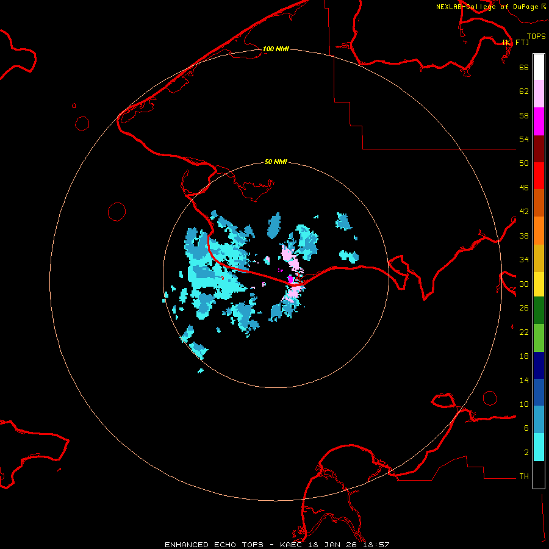Click the light pink legend swatch

click(539, 94)
